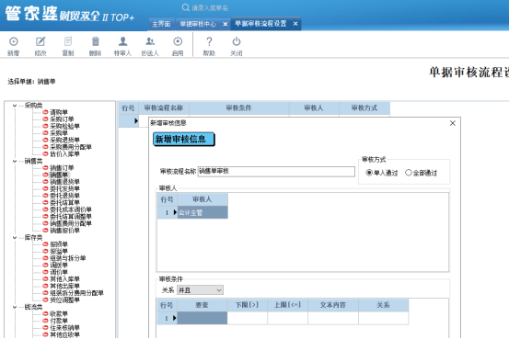This screenshot has width=509, height=339.
Task: Select the 全部通过 radio button
Action: tap(409, 173)
